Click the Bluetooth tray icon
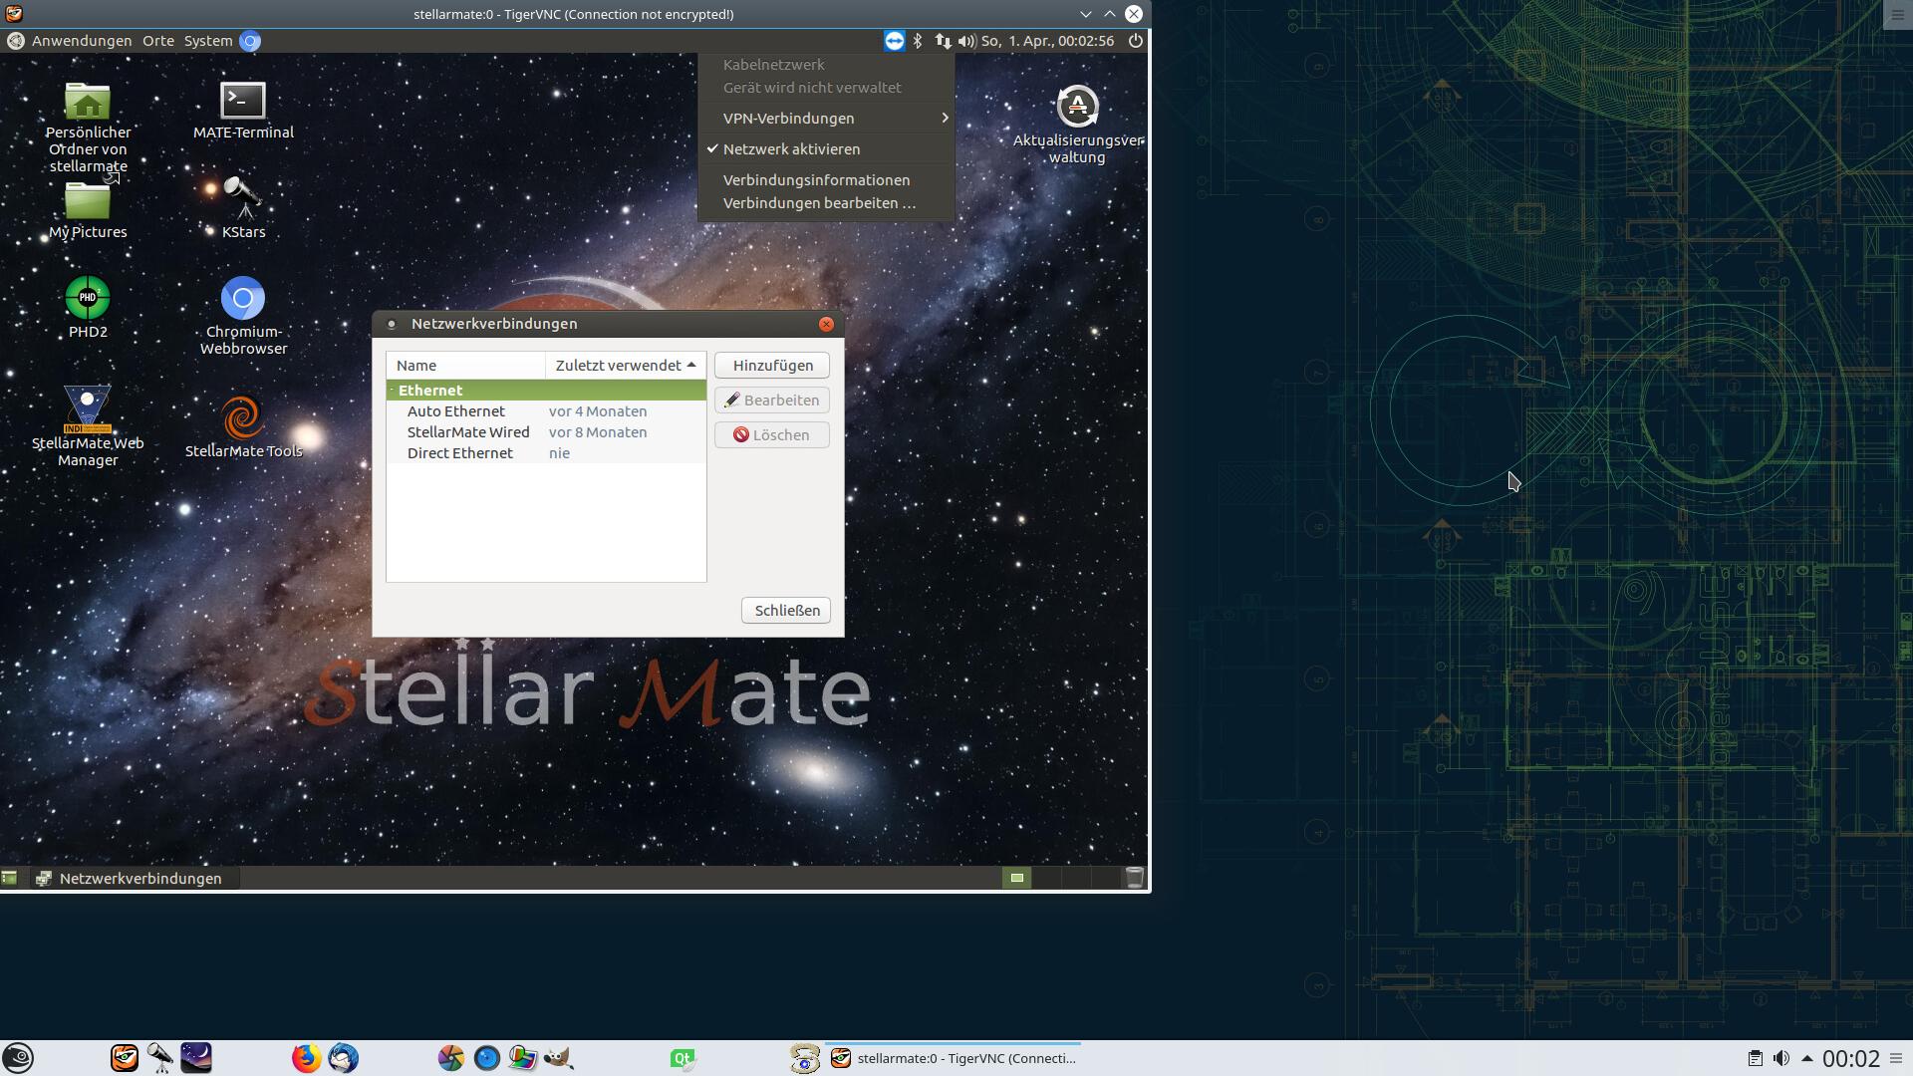The width and height of the screenshot is (1913, 1076). pyautogui.click(x=918, y=41)
